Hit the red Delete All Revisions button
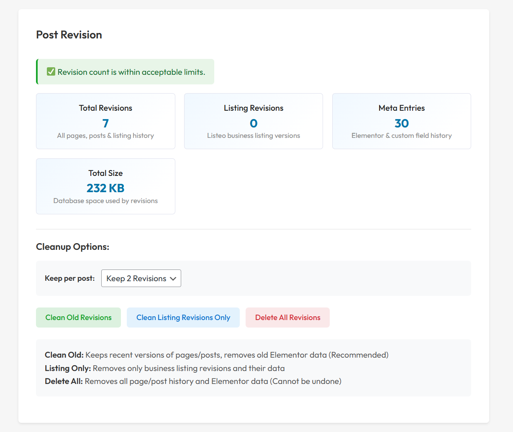Viewport: 513px width, 432px height. click(x=287, y=318)
